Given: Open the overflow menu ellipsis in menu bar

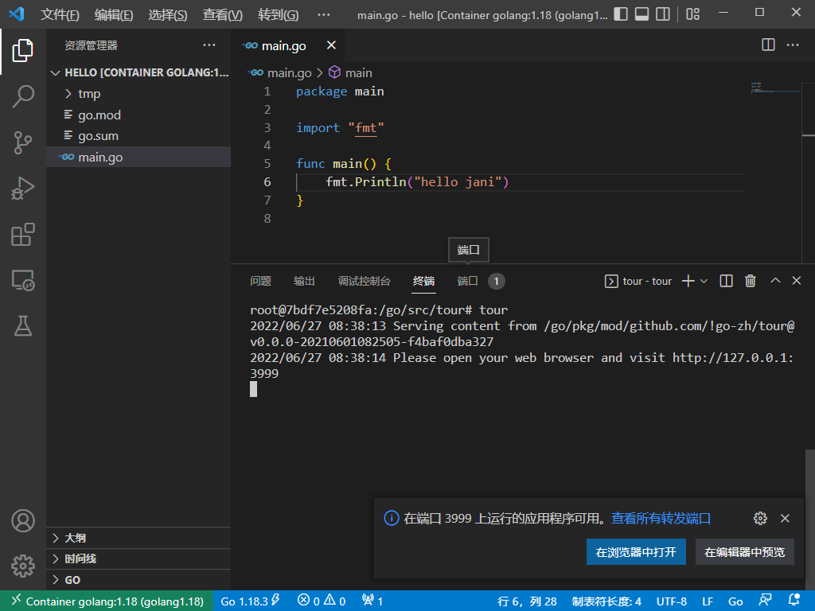Looking at the screenshot, I should pos(324,14).
